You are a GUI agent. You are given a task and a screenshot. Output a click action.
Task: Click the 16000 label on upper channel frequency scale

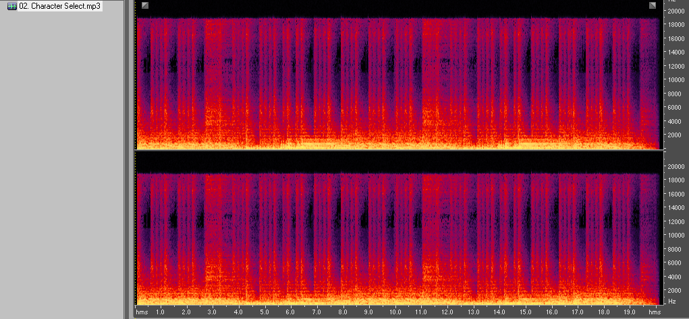tap(678, 38)
